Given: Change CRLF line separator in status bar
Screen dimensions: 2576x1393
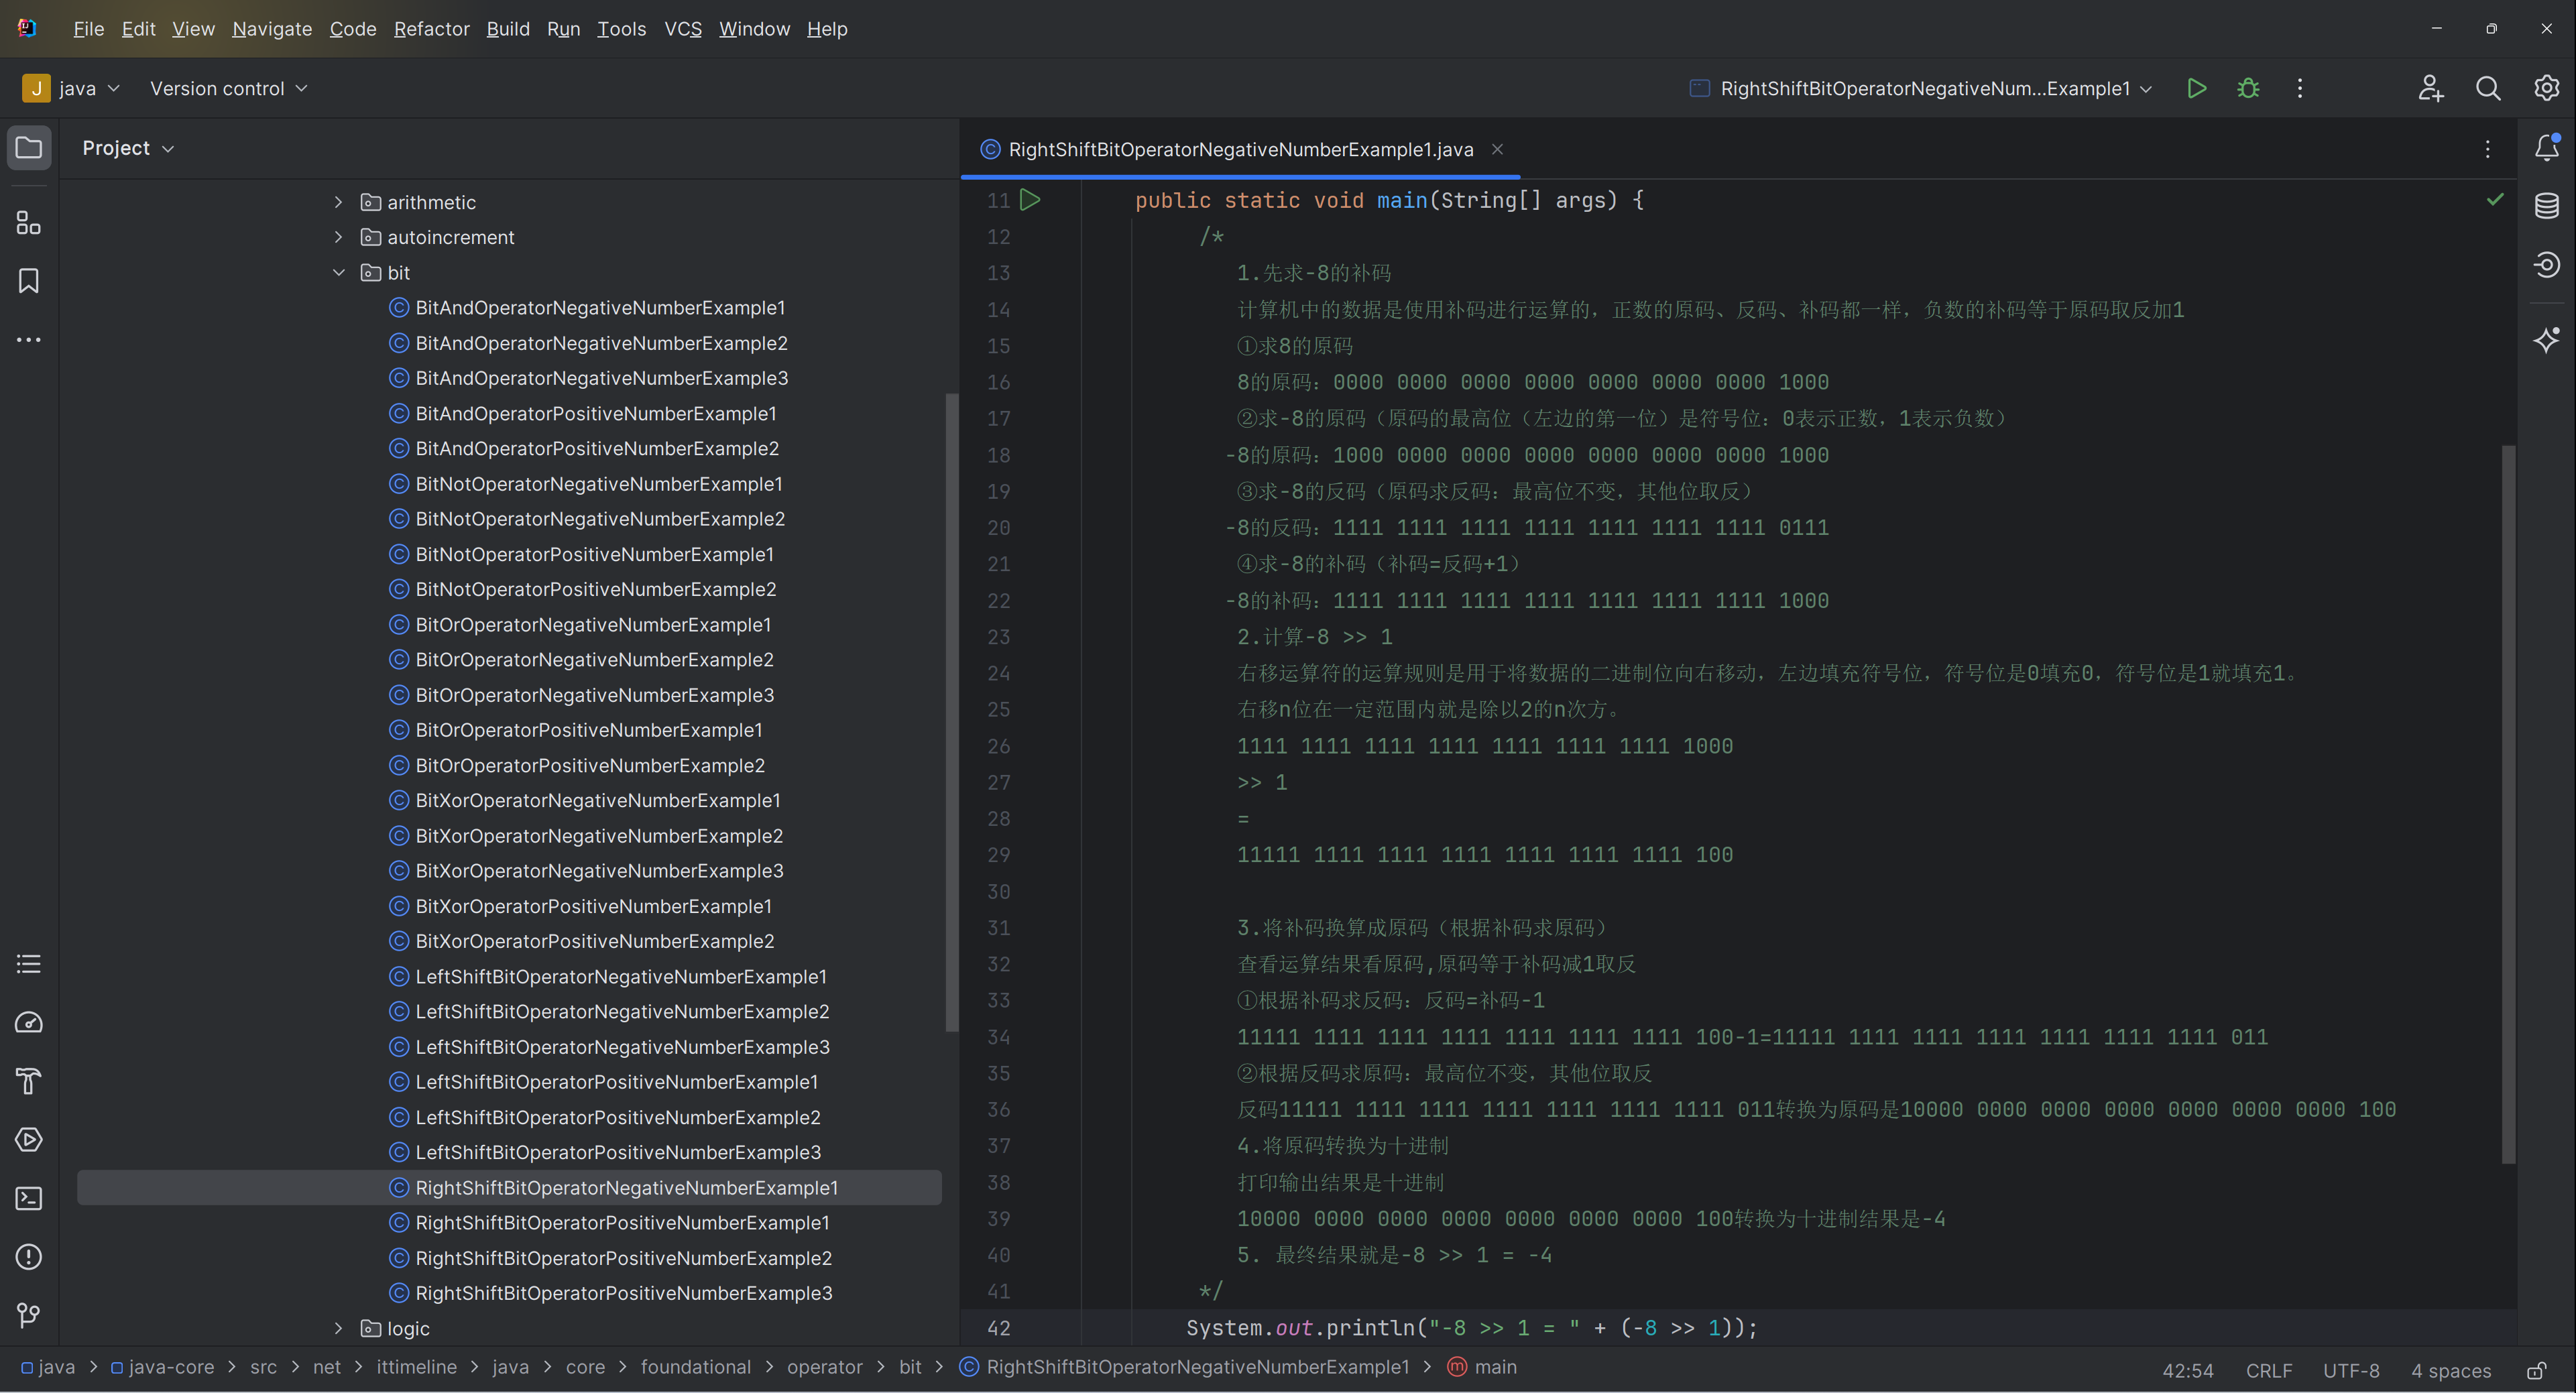Looking at the screenshot, I should [2269, 1370].
